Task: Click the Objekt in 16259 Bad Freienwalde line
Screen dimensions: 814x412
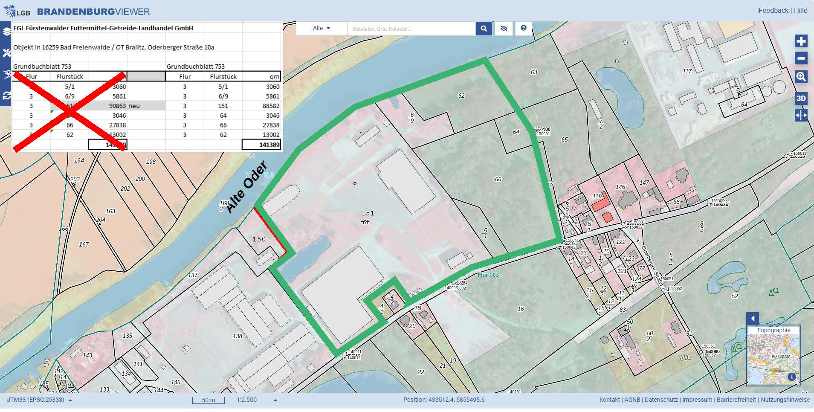Action: [113, 47]
